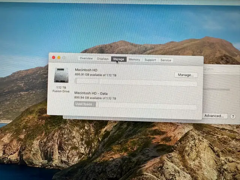
Task: Click the Search field in background window
Action: point(222,69)
